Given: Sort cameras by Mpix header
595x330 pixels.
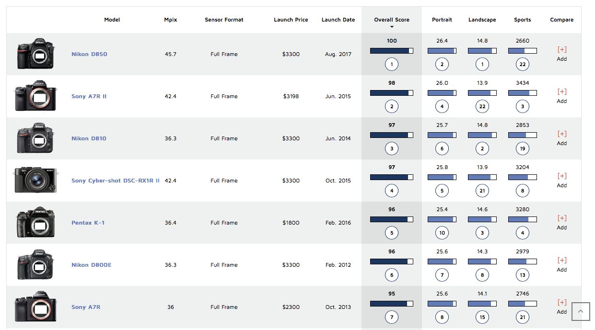Looking at the screenshot, I should click(x=170, y=20).
